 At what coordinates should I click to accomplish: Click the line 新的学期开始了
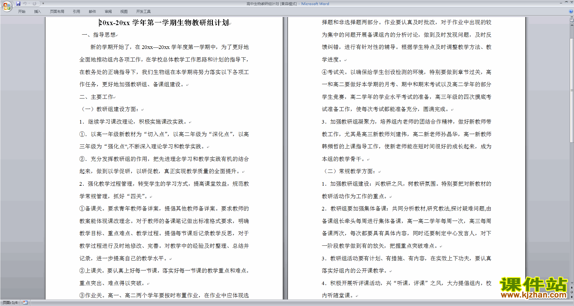[x=170, y=47]
